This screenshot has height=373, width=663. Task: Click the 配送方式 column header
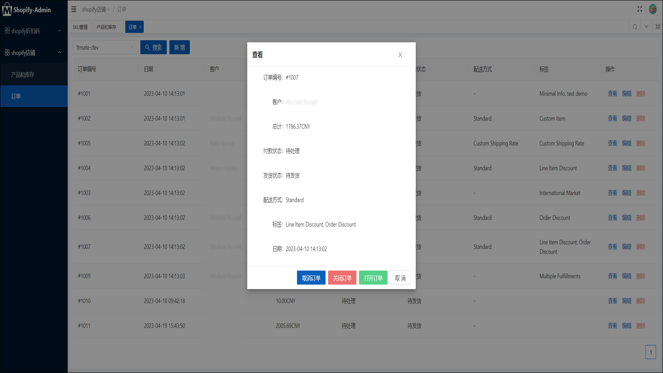tap(483, 69)
